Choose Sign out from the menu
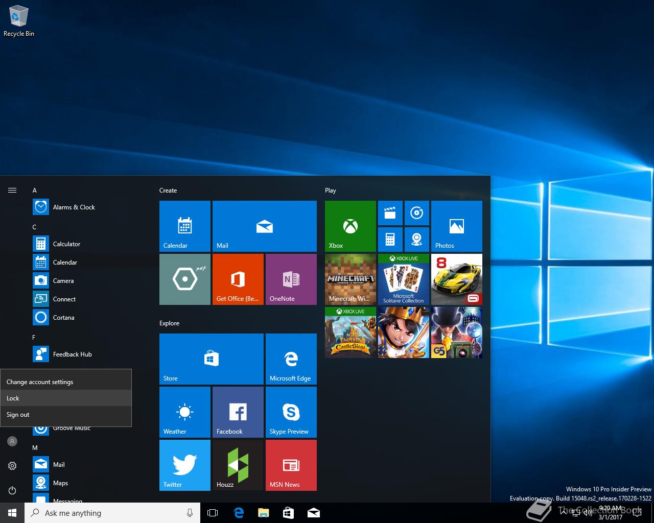654x523 pixels. [18, 415]
